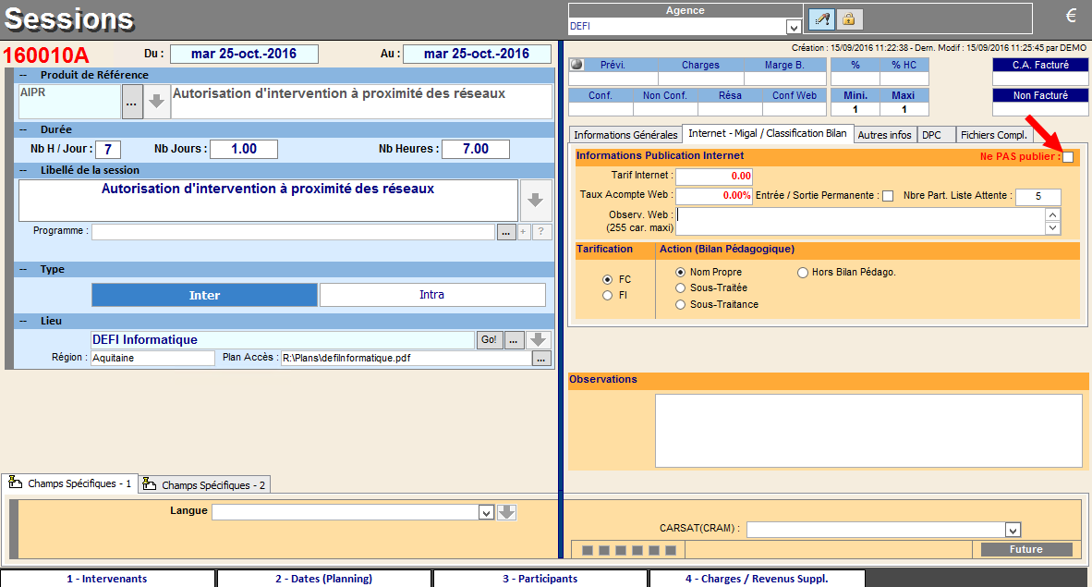Choose the Intra session type button
Screen dimensions: 1092x587
[431, 295]
